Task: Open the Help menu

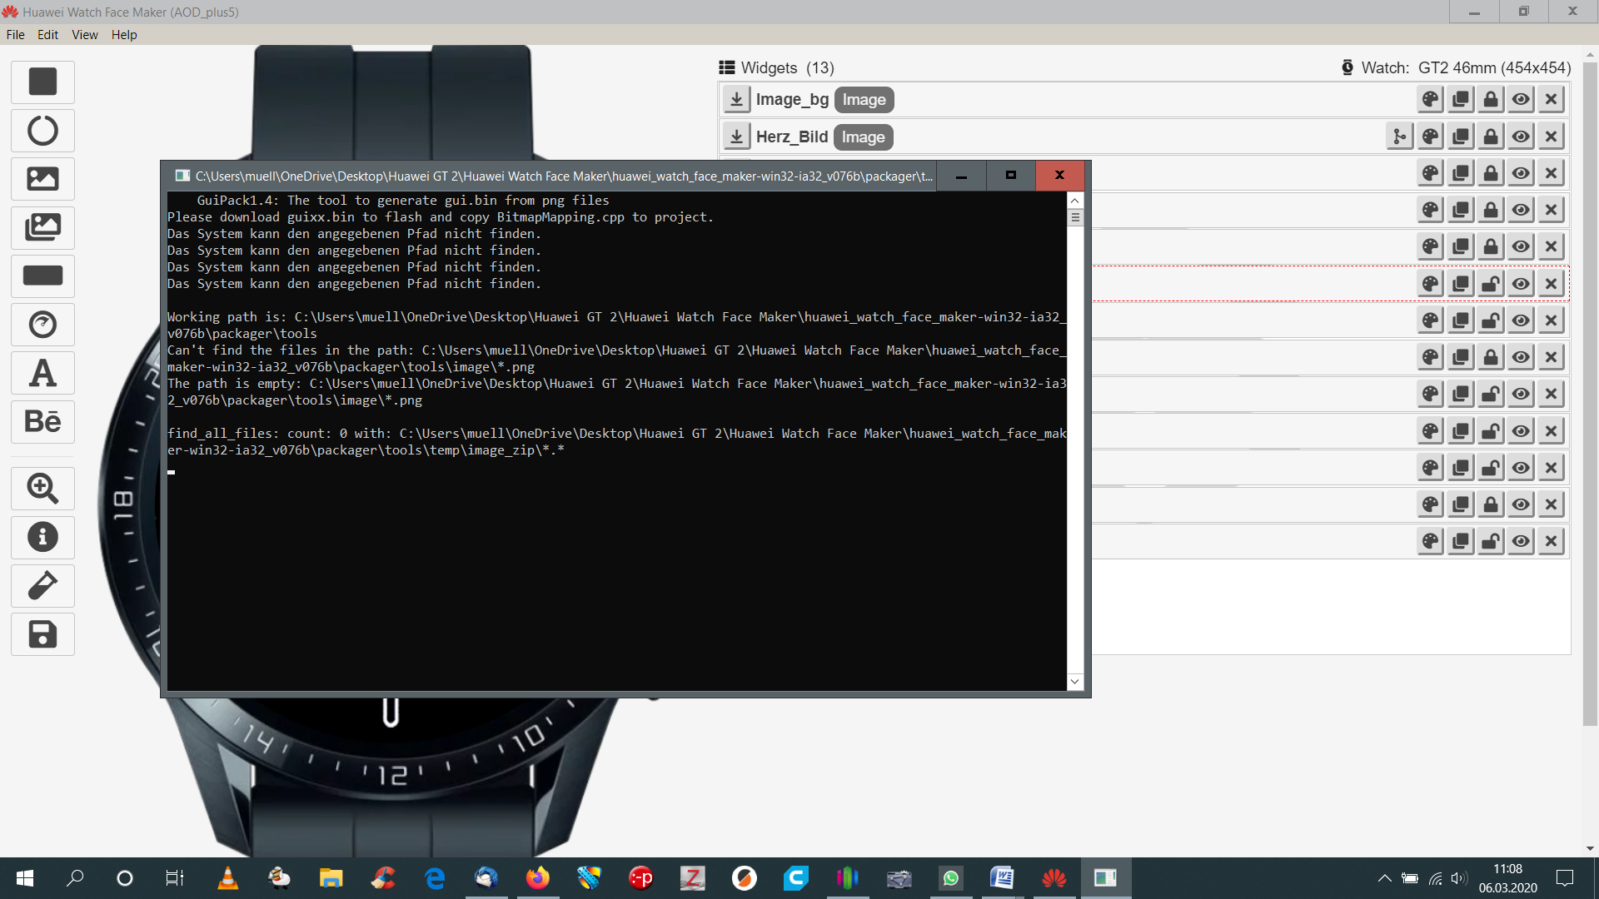Action: pyautogui.click(x=124, y=34)
